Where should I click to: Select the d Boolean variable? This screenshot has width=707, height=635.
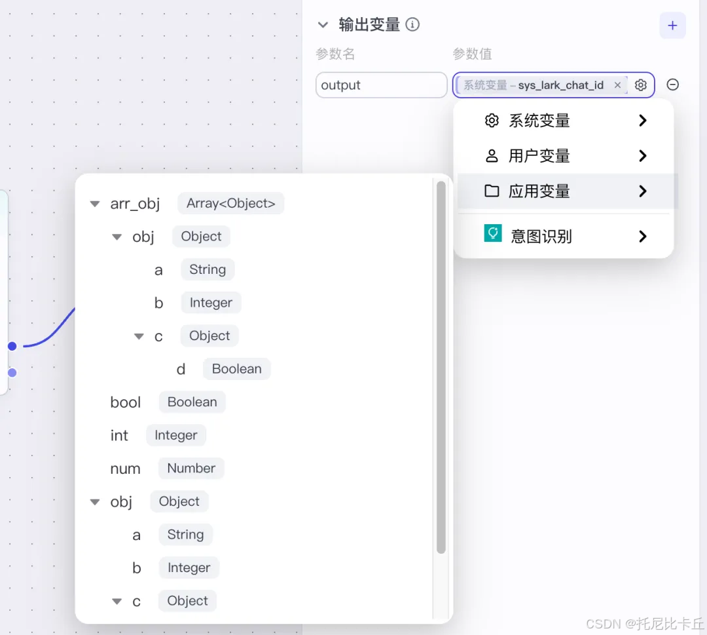point(223,369)
